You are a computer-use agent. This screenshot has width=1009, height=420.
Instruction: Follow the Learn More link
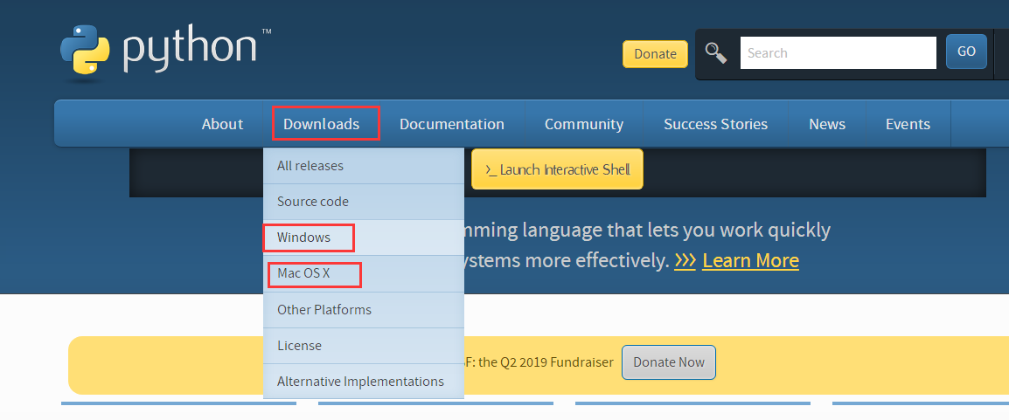click(750, 261)
